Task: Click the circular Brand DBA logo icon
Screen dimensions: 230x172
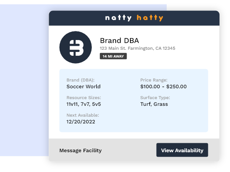Action: 75,47
